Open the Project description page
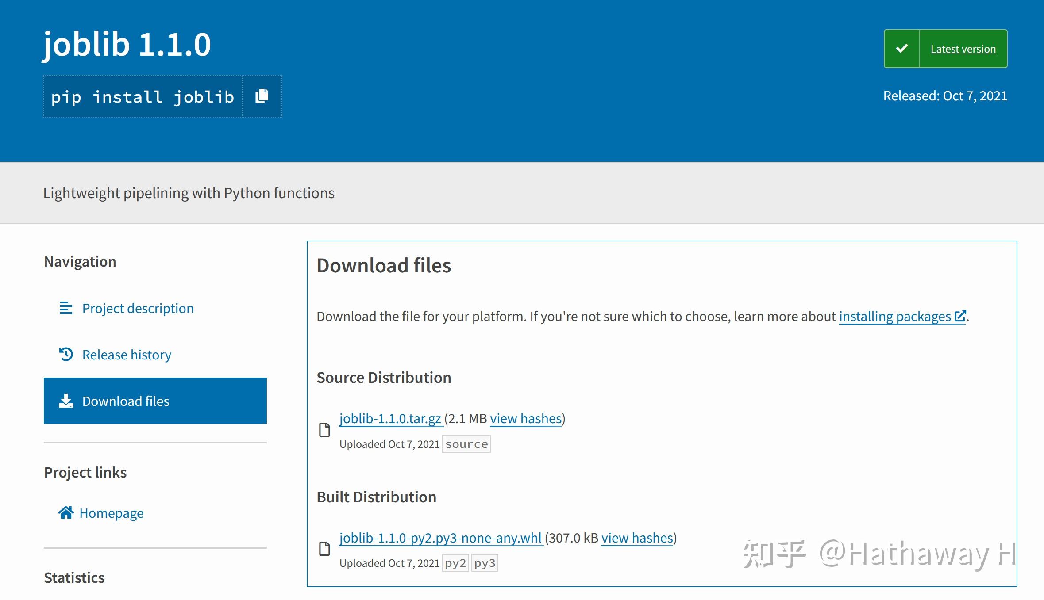 [x=138, y=308]
